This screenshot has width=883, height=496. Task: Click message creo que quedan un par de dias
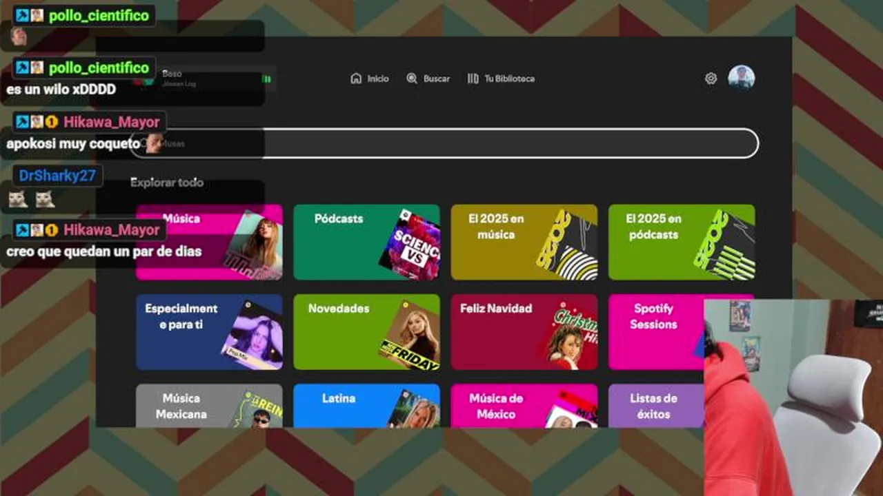click(x=104, y=251)
